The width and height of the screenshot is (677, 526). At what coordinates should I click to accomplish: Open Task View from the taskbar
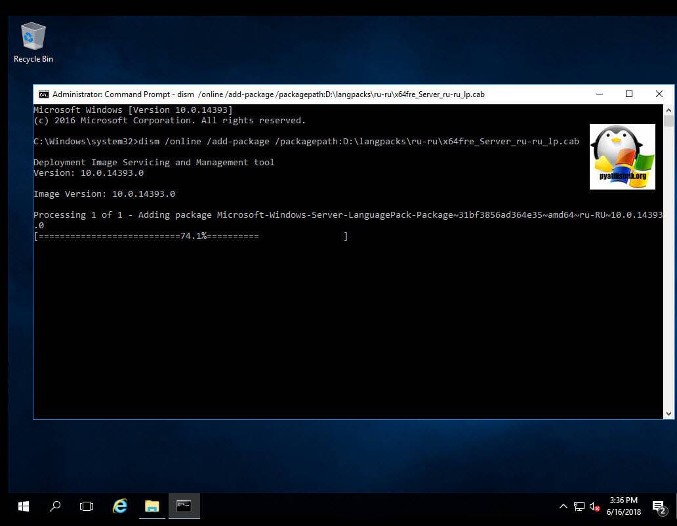click(x=87, y=506)
